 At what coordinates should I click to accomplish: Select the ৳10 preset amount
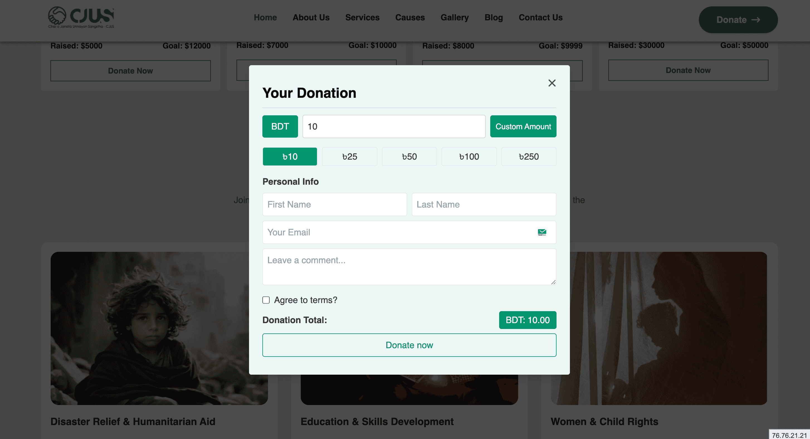[x=290, y=157]
